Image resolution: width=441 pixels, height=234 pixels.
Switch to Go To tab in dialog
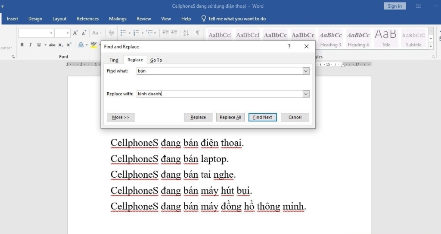pos(156,60)
